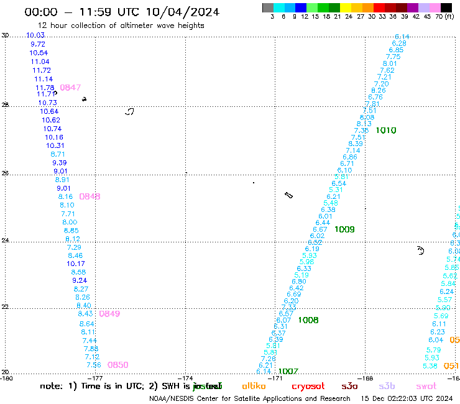Click the wave height value 7.28

(x=268, y=359)
